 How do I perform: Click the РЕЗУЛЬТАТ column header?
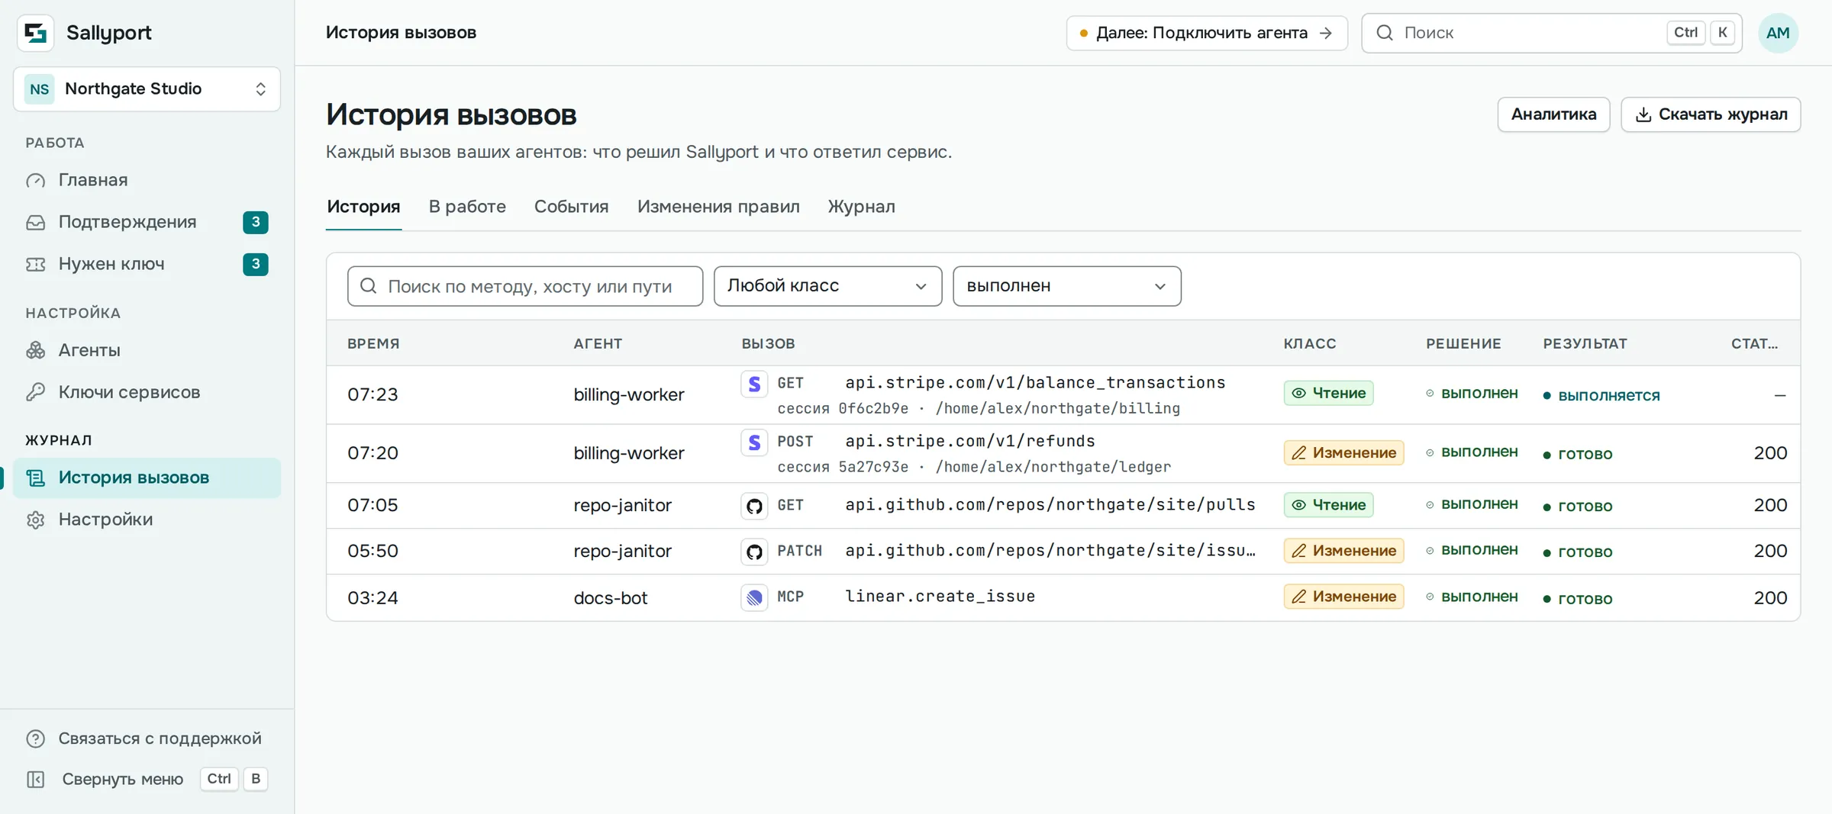click(x=1585, y=344)
